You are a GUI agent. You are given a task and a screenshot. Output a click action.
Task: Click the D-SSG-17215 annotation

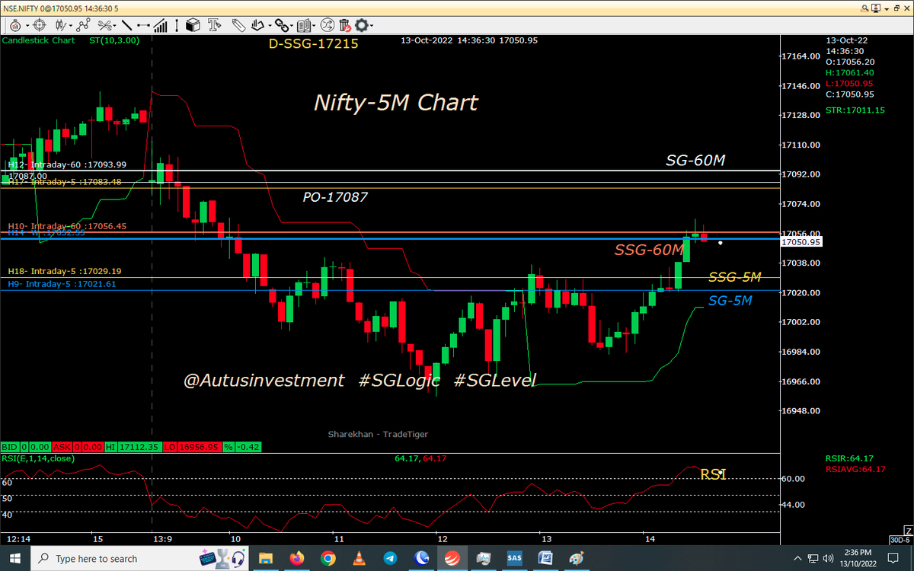coord(313,44)
